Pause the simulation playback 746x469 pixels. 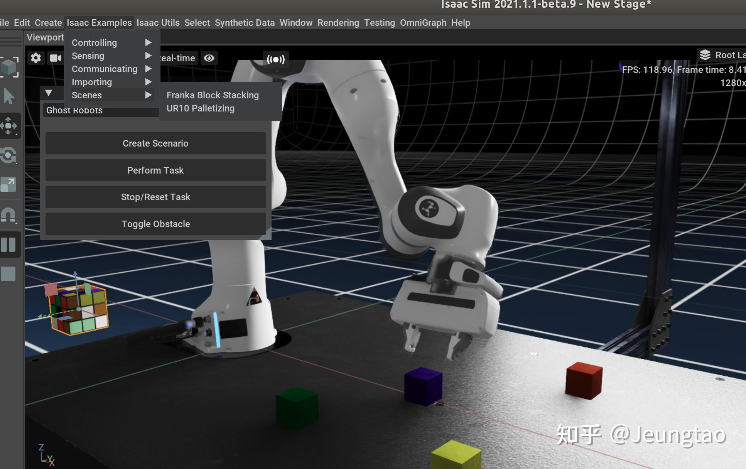[x=9, y=245]
